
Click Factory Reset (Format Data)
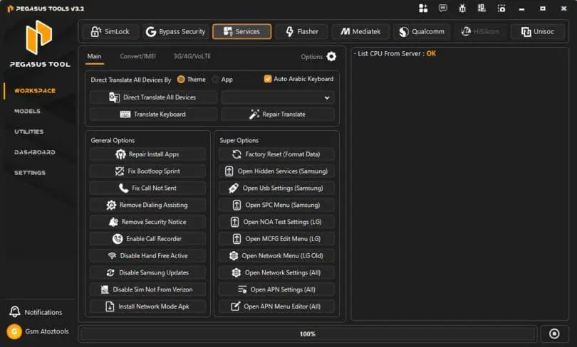click(x=276, y=154)
